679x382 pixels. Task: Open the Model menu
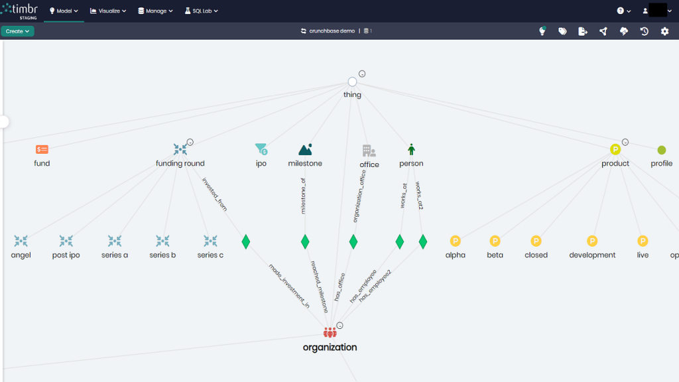(x=64, y=11)
